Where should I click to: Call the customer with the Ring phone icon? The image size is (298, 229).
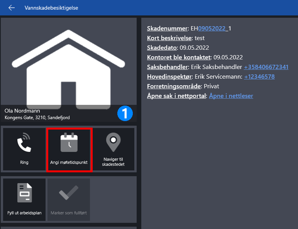click(x=24, y=150)
